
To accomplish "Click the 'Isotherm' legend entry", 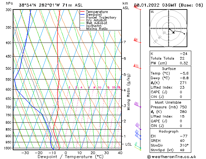I will pyautogui.click(x=94, y=26).
